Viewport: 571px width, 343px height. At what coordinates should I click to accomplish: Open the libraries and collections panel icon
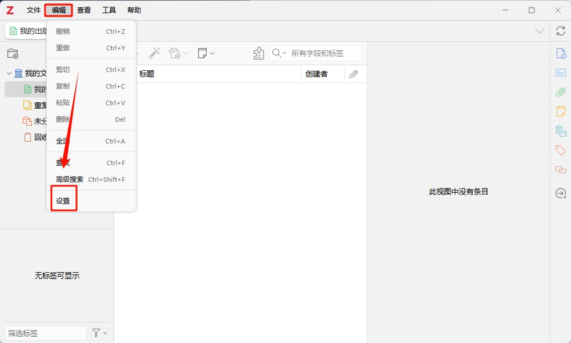click(x=560, y=131)
